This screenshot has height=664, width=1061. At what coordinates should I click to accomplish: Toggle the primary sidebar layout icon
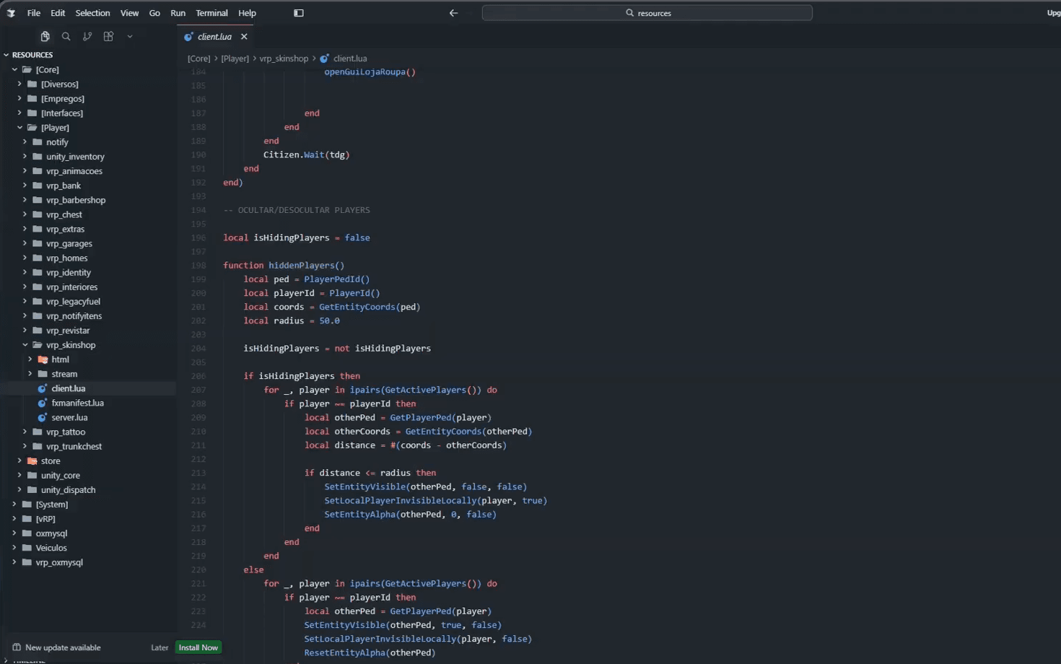299,13
